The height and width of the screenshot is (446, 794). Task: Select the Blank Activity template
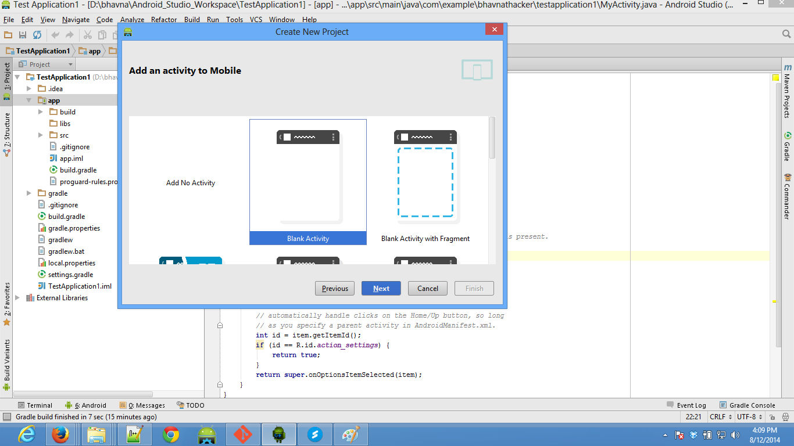point(308,182)
